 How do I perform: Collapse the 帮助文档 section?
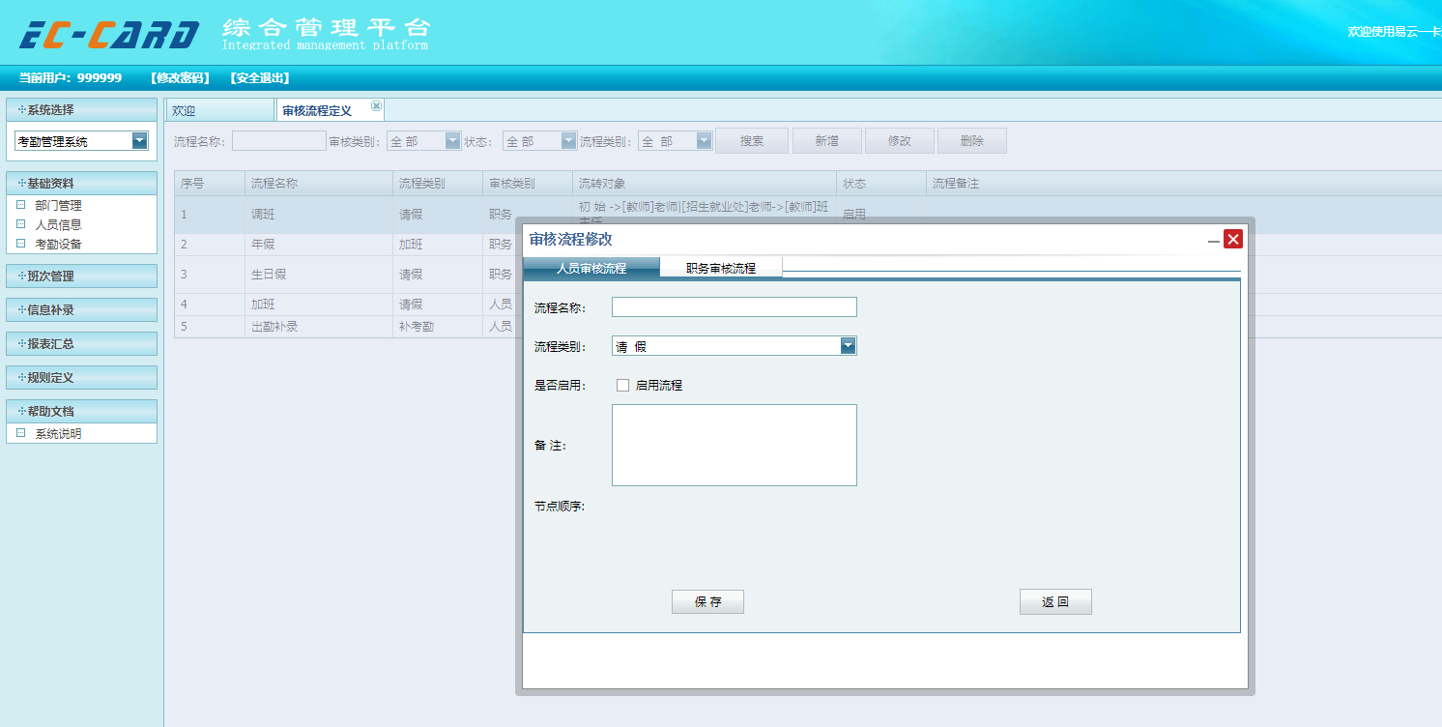tap(81, 411)
